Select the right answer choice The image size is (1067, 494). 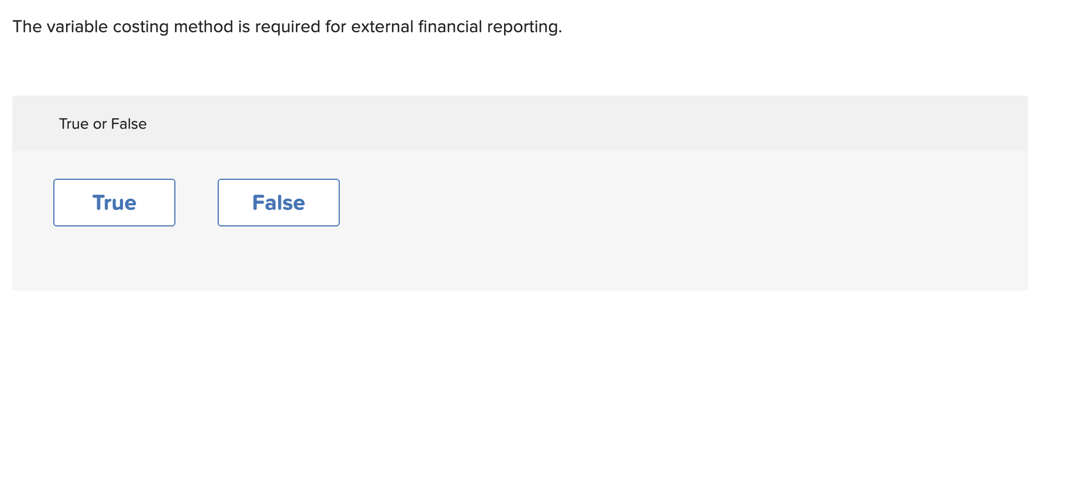coord(278,202)
